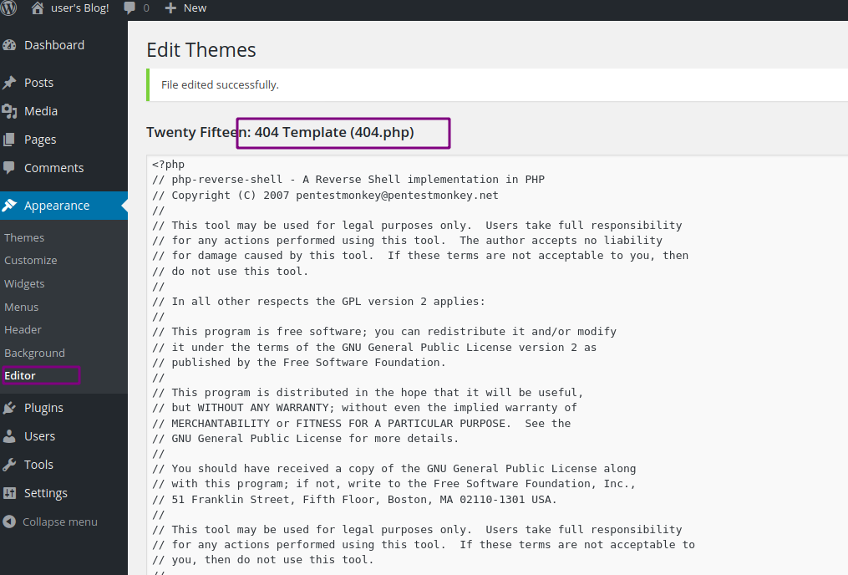The image size is (848, 575).
Task: Open the Dashboard menu
Action: [x=53, y=45]
